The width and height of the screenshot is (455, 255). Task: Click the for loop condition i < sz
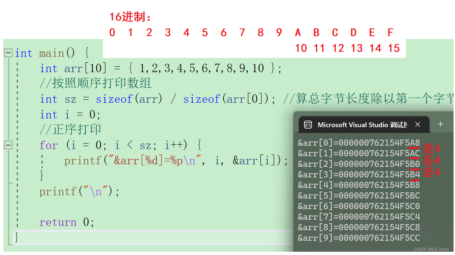coord(131,145)
